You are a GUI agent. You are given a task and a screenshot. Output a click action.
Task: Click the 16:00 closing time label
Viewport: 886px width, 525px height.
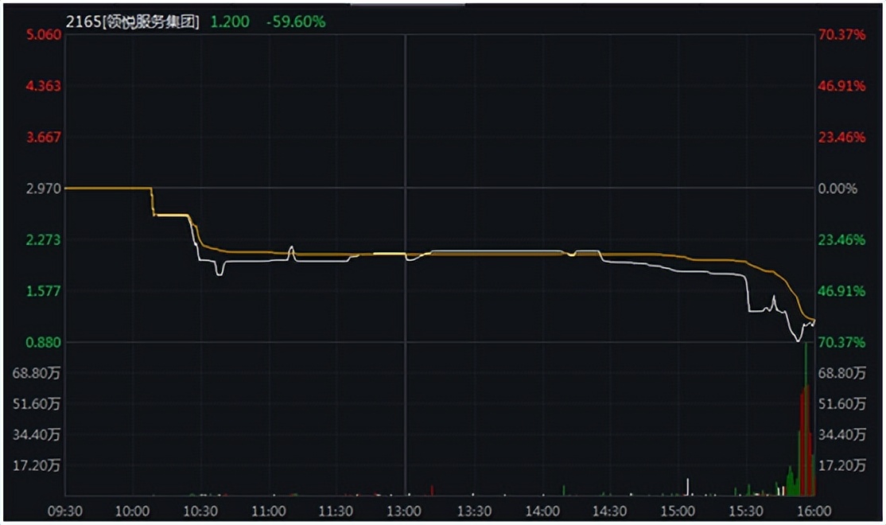(x=814, y=510)
